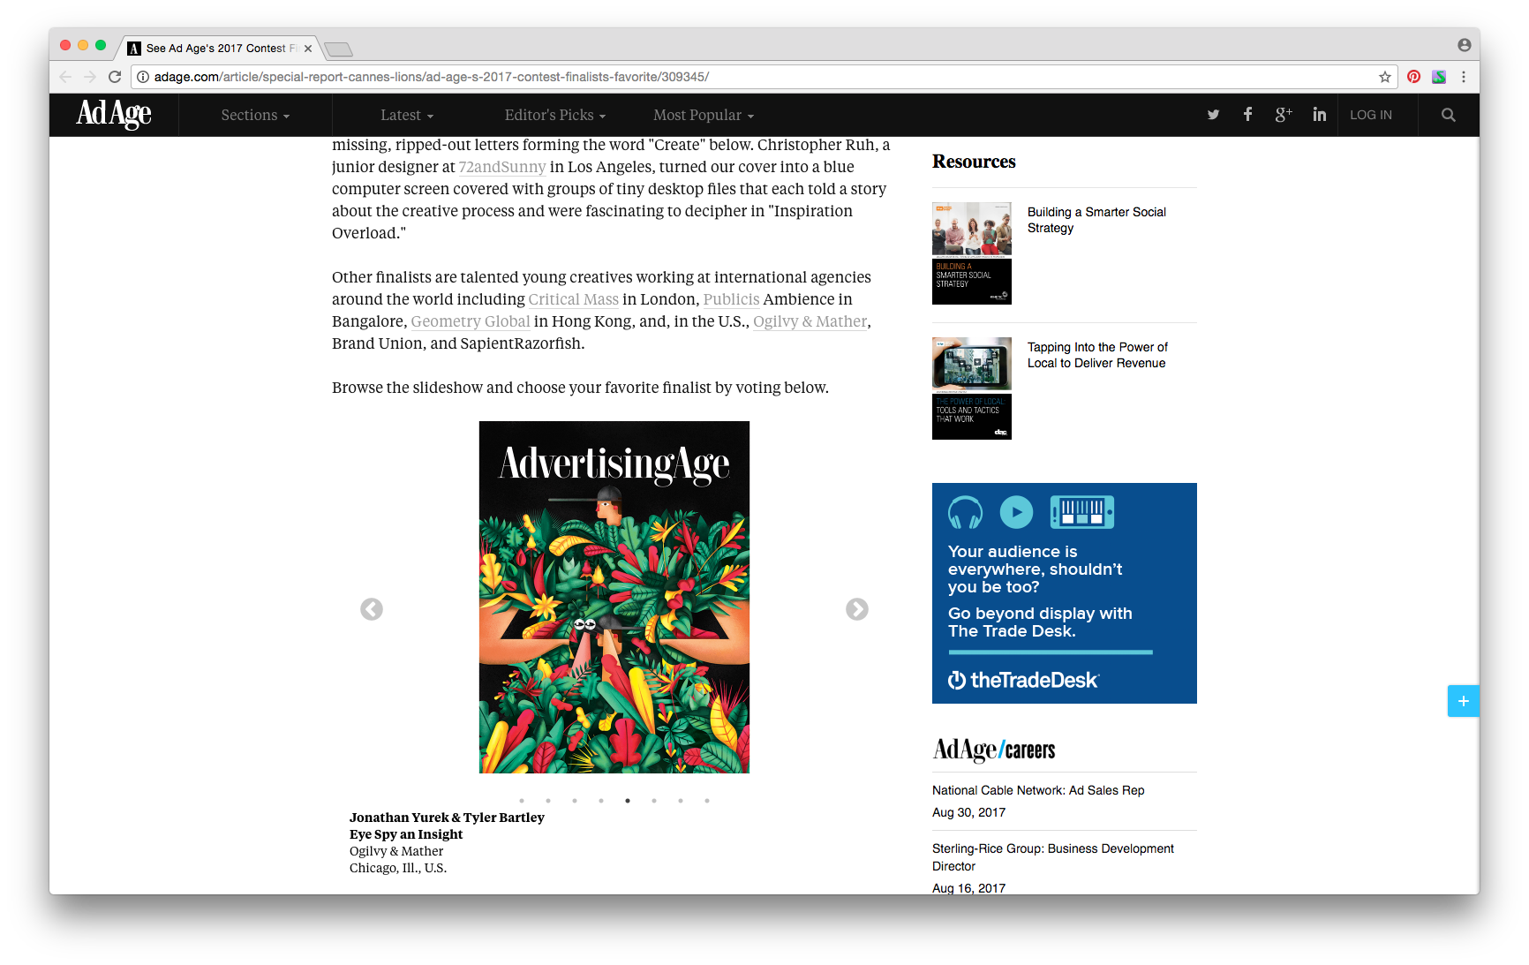
Task: Follow the 72andSunny link
Action: pyautogui.click(x=502, y=167)
